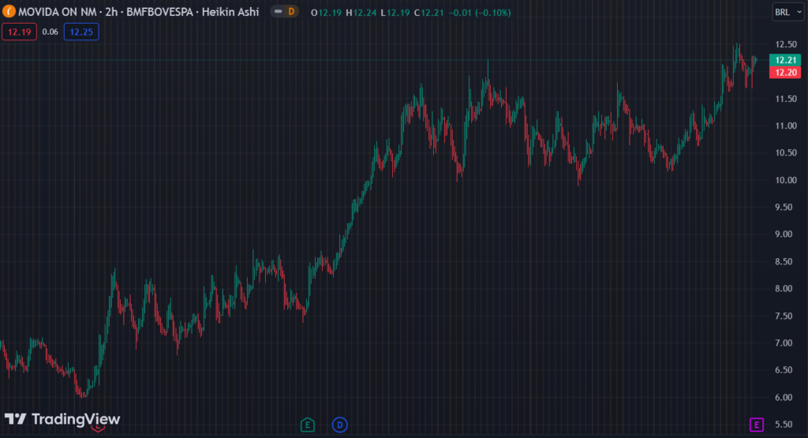The image size is (808, 438).
Task: Open the green E earnings marker
Action: click(x=308, y=425)
